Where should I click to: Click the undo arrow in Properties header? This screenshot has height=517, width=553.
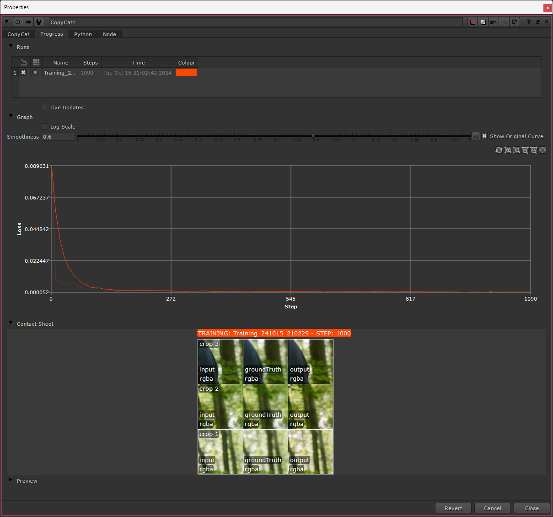click(494, 22)
